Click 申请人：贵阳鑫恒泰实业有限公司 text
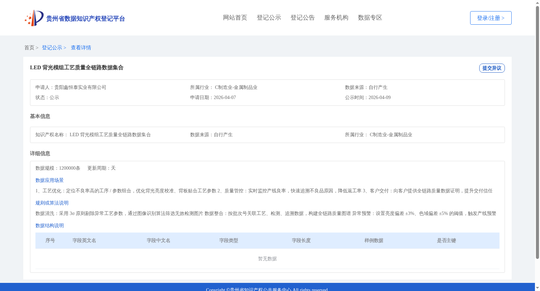 pyautogui.click(x=71, y=87)
